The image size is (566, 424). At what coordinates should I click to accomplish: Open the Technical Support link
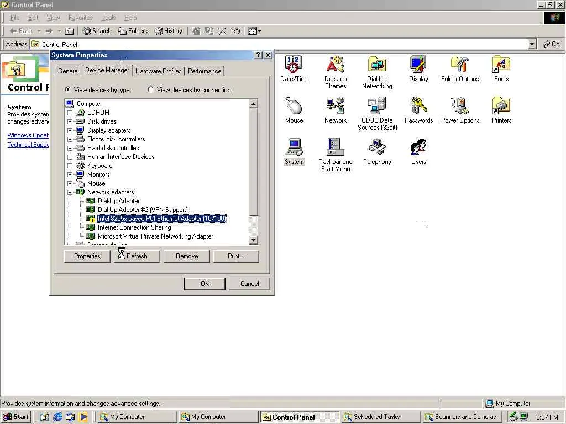(28, 145)
